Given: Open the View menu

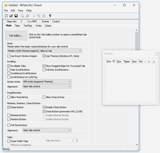Looking at the screenshot, I should click(x=20, y=11).
